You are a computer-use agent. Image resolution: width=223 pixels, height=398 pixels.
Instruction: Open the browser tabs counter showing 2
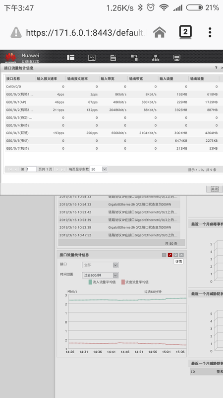(x=185, y=32)
